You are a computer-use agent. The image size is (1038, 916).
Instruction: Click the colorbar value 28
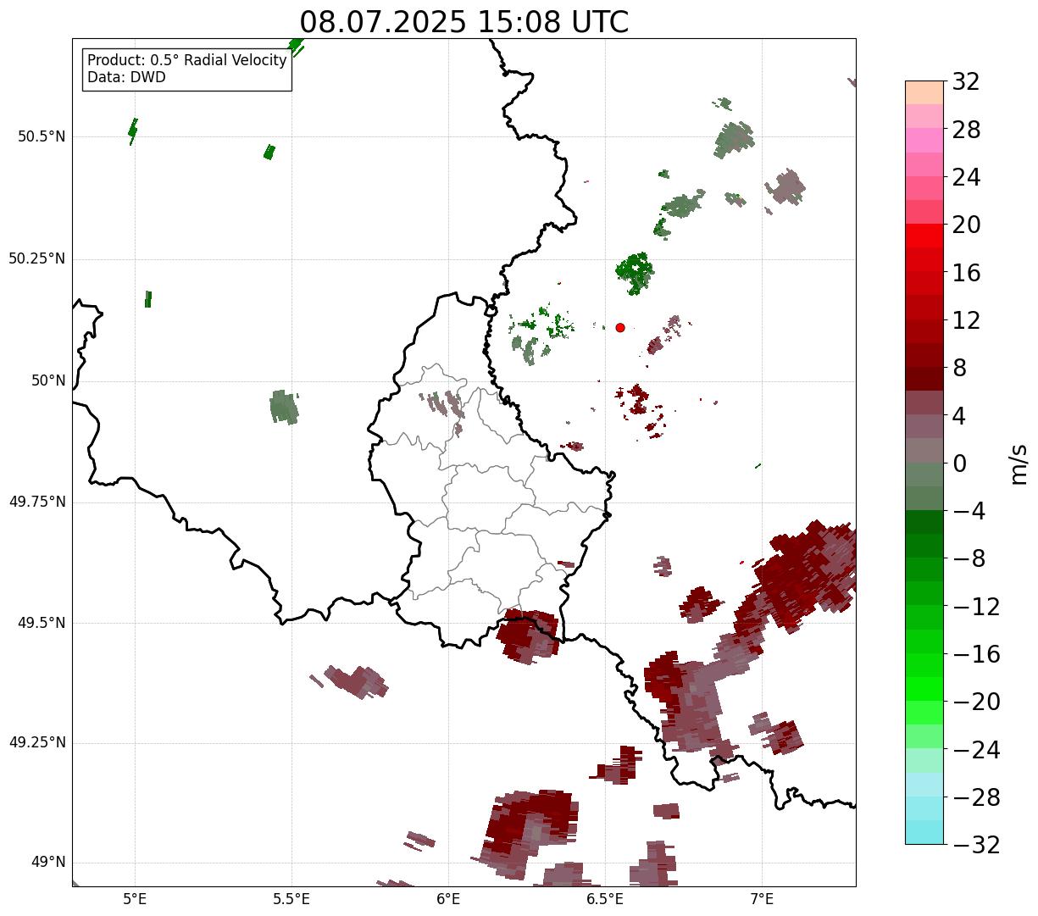pos(966,130)
